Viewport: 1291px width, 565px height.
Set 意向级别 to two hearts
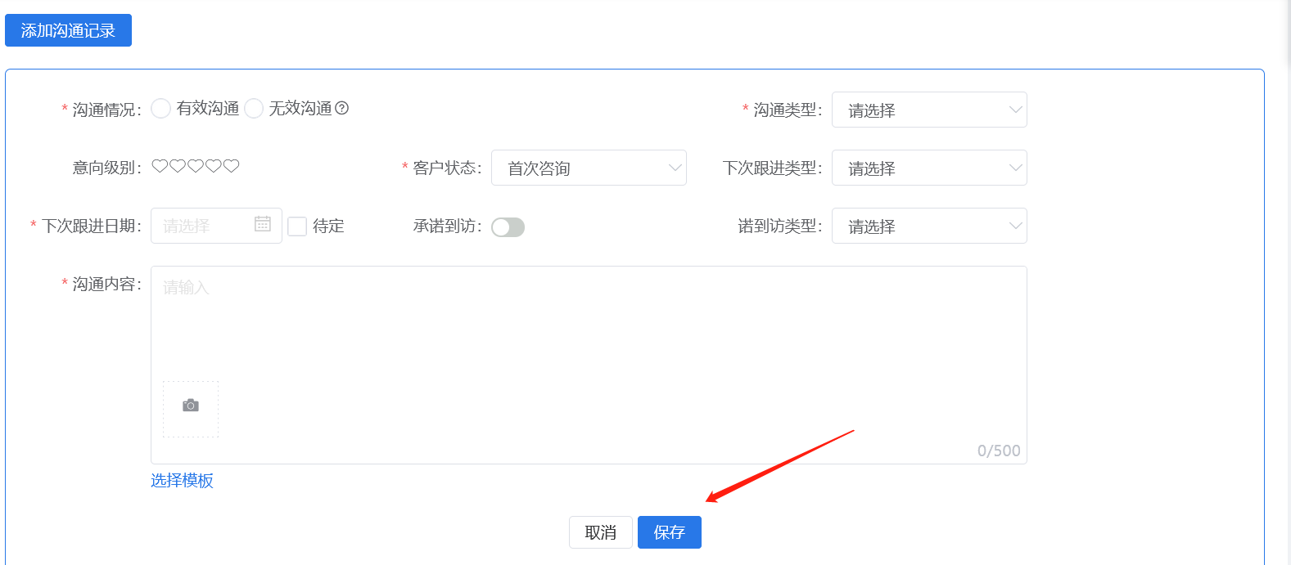pyautogui.click(x=178, y=166)
